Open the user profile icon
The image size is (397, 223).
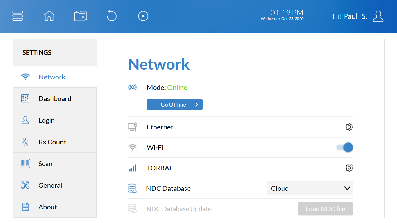[378, 16]
